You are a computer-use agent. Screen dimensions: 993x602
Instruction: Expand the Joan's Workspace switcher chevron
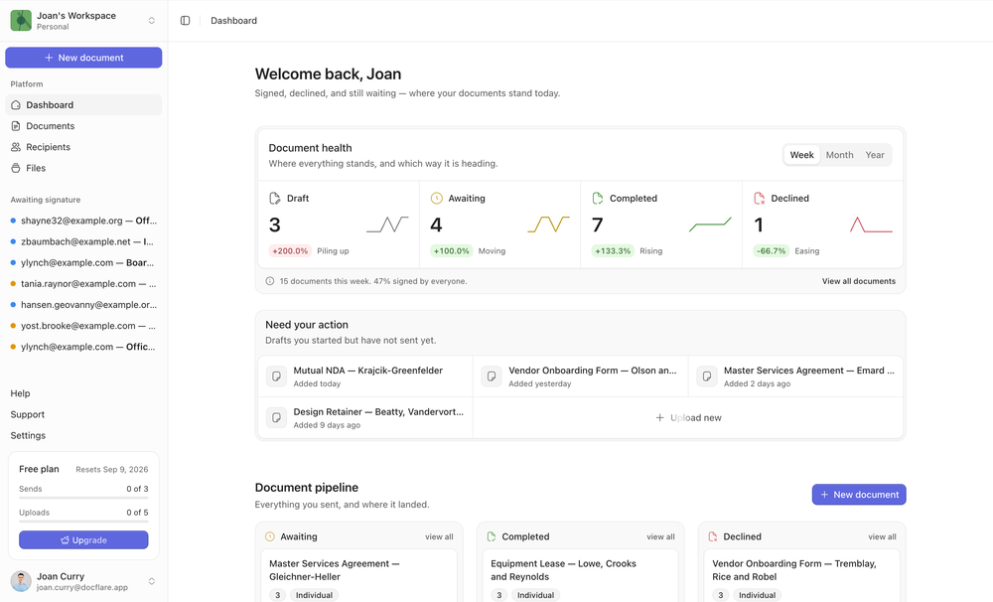coord(152,20)
